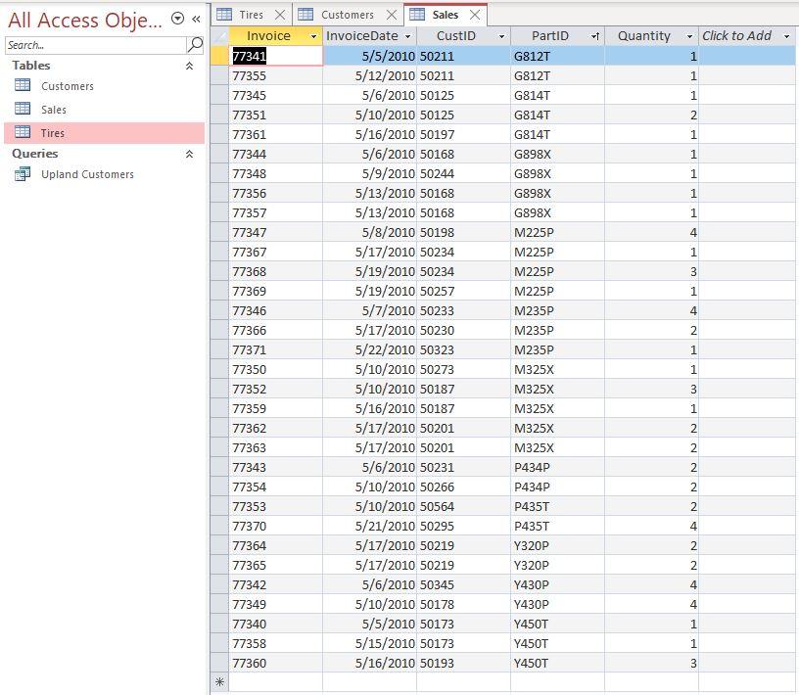
Task: Open the CustID column filter dropdown
Action: click(x=502, y=35)
